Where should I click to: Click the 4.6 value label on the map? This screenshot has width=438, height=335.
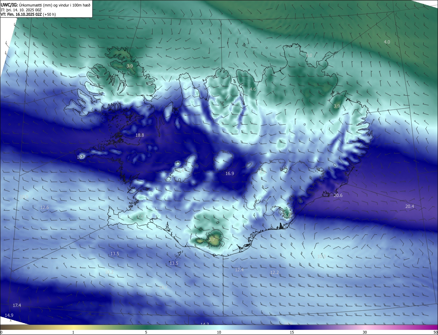coord(253,89)
